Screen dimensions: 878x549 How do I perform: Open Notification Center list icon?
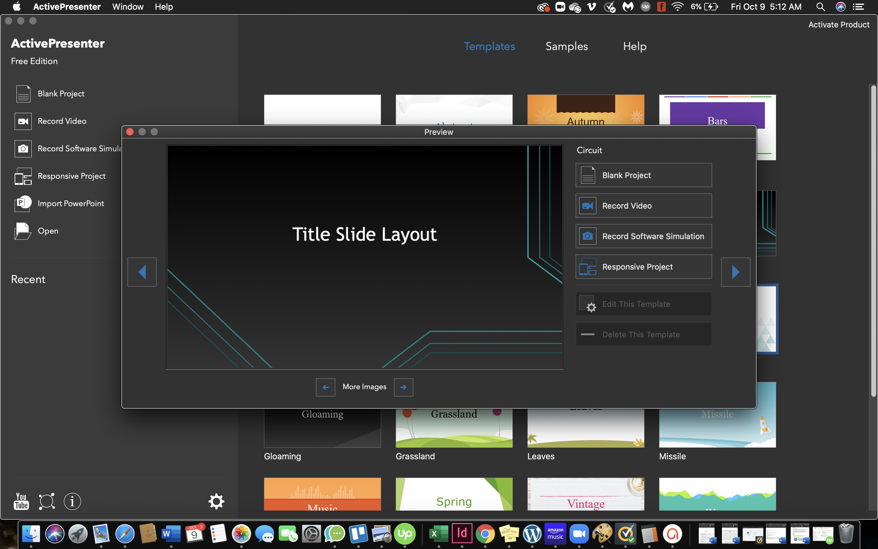(858, 7)
